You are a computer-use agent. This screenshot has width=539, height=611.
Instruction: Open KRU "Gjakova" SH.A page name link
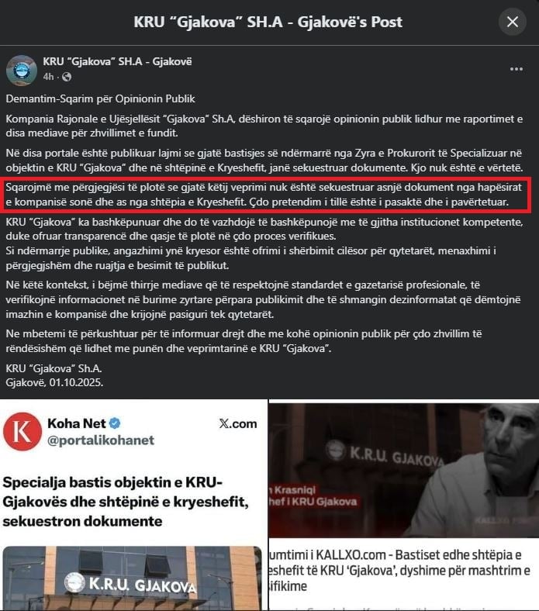point(117,61)
